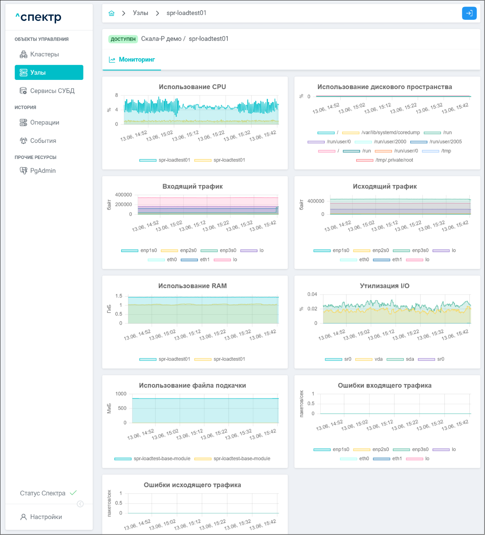The width and height of the screenshot is (485, 535).
Task: Click the DBMS services database icon
Action: (x=23, y=91)
